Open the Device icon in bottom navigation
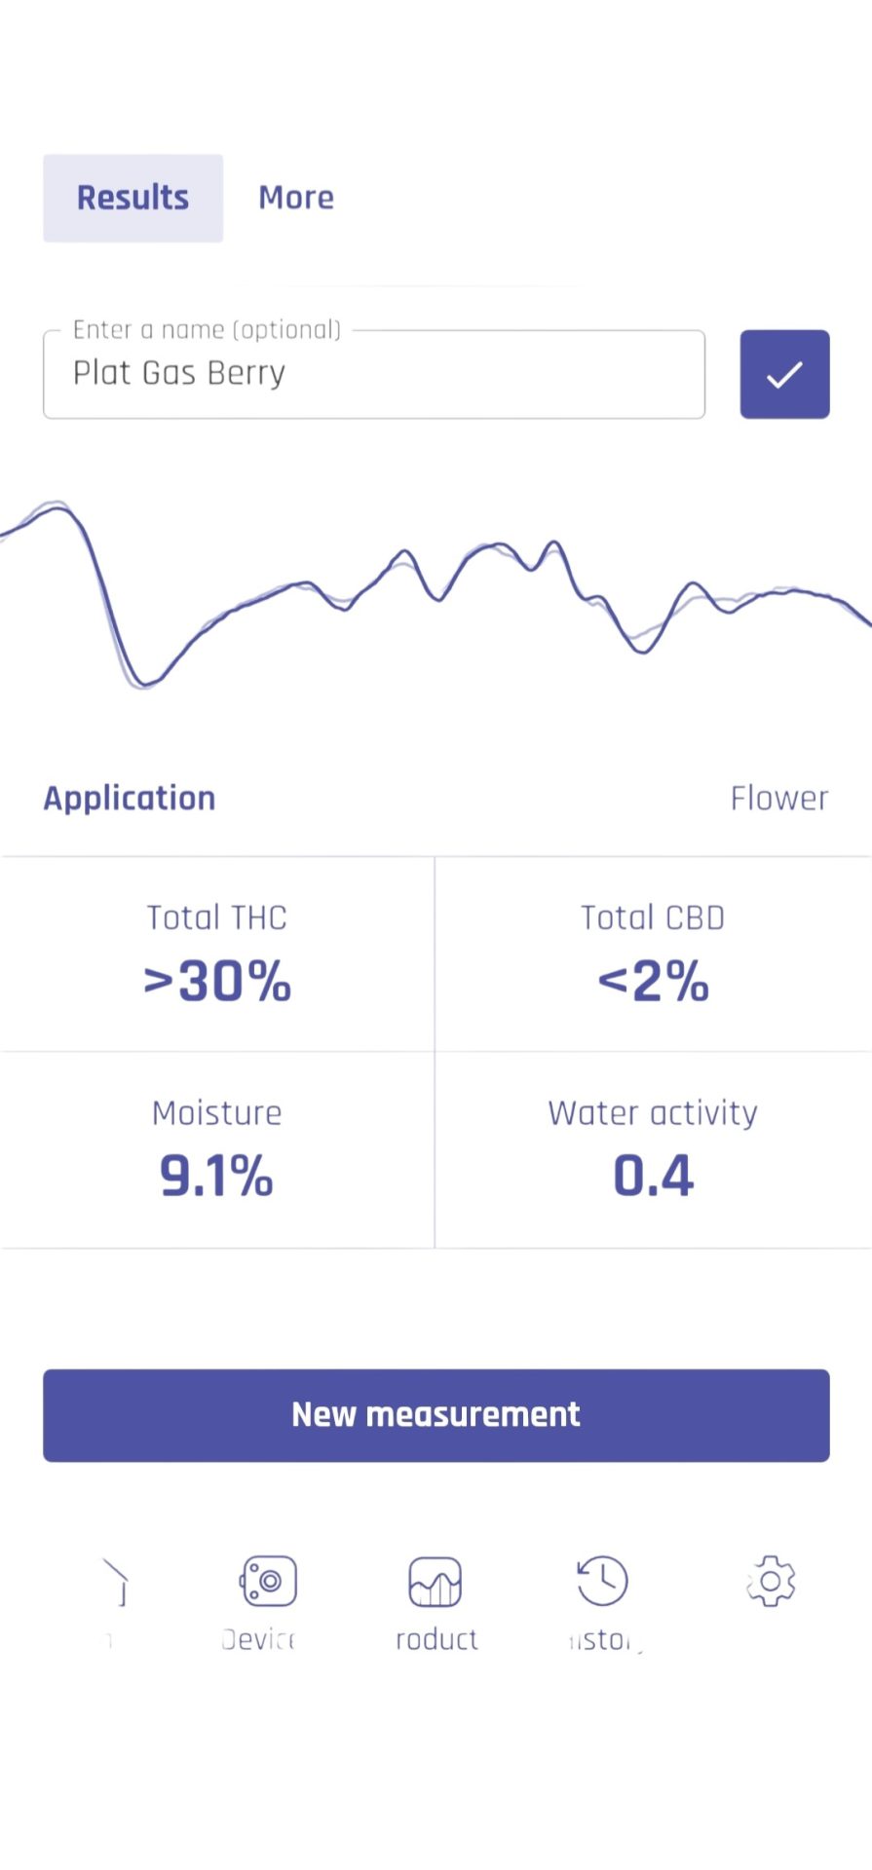Image resolution: width=872 pixels, height=1870 pixels. (x=268, y=1580)
